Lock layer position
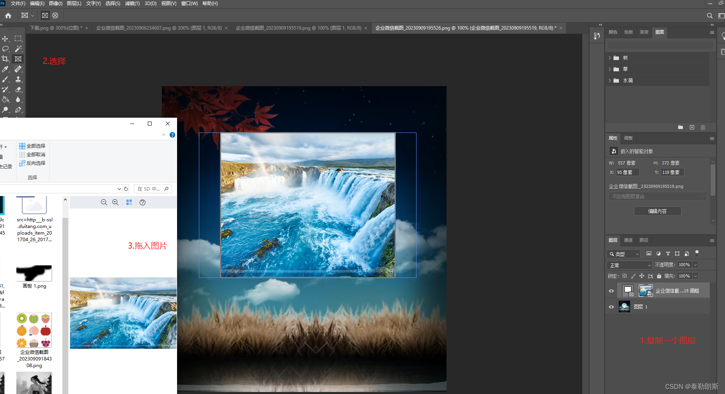 coord(642,276)
